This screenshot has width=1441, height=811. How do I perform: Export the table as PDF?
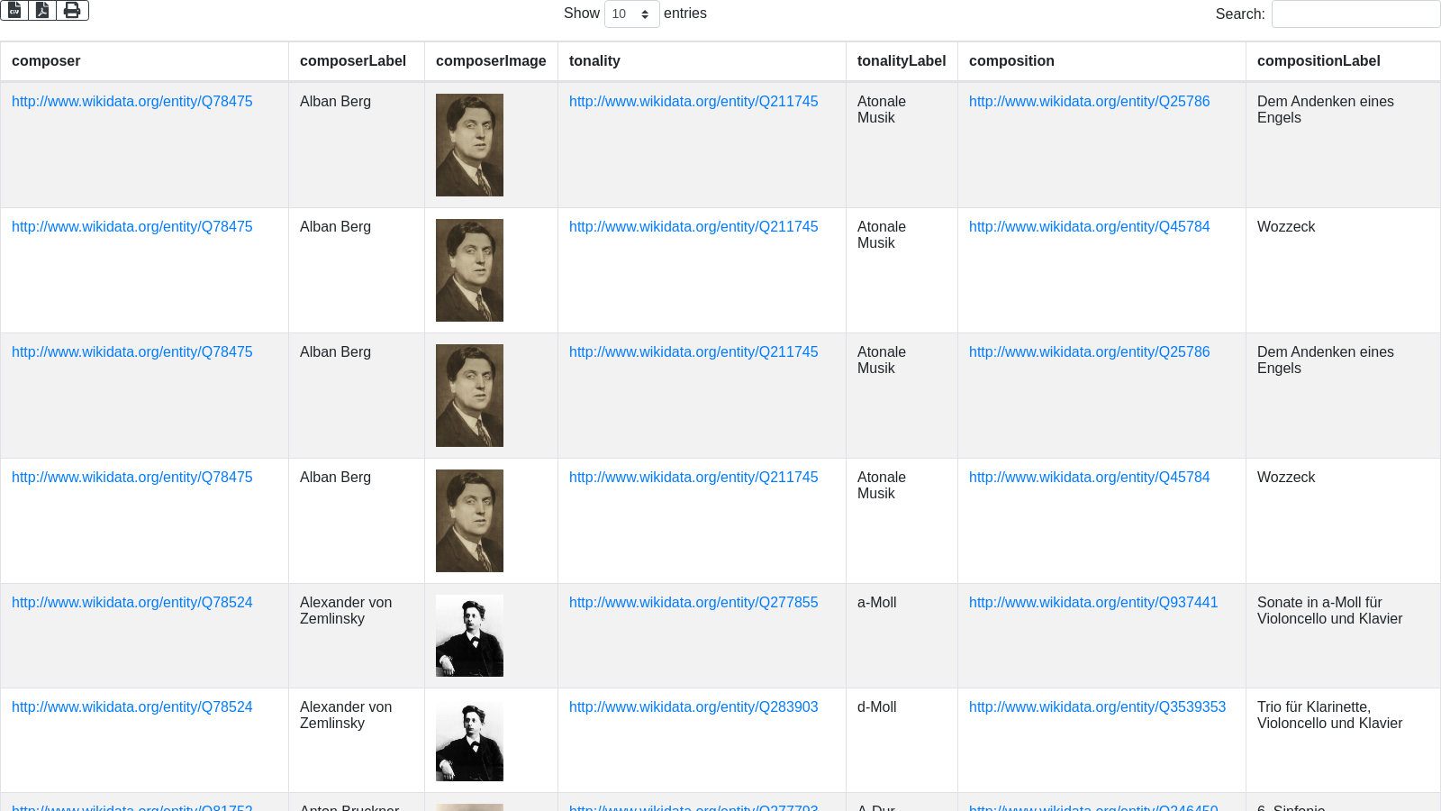click(42, 10)
